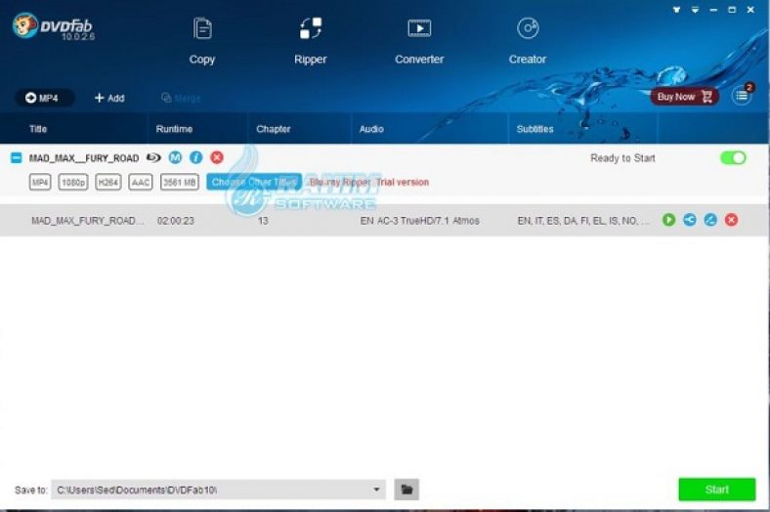Click Choose Other Titles button
This screenshot has width=770, height=512.
coord(254,182)
